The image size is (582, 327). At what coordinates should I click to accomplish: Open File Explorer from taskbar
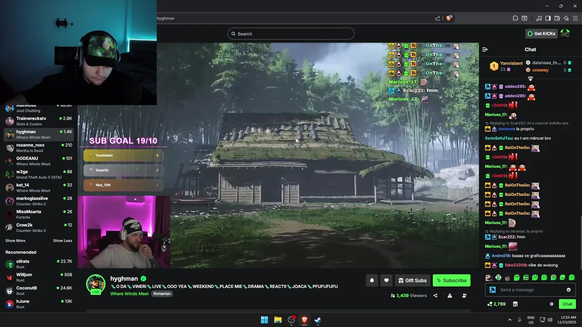(x=278, y=320)
